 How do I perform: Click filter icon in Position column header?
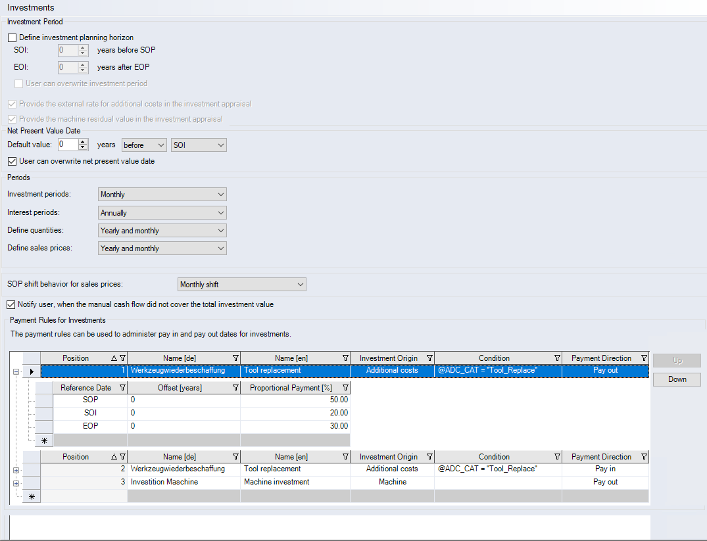[122, 358]
